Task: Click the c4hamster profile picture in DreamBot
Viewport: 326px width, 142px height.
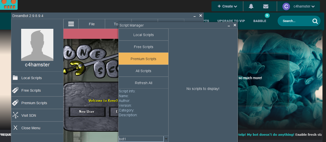Action: tap(37, 45)
